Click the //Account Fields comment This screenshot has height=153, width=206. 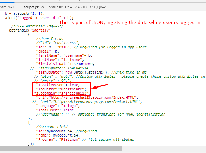pos(53,127)
